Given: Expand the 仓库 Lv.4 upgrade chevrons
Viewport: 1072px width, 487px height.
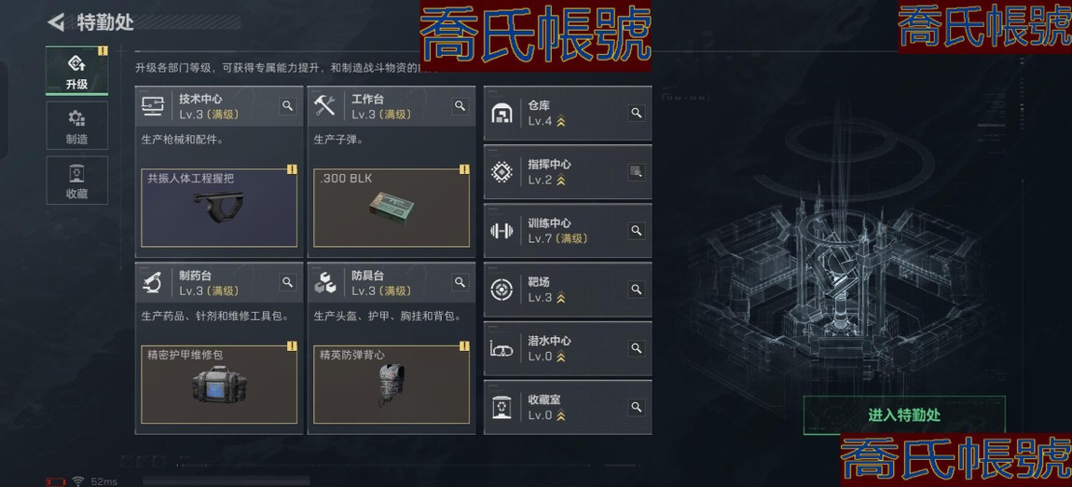Looking at the screenshot, I should coord(560,122).
